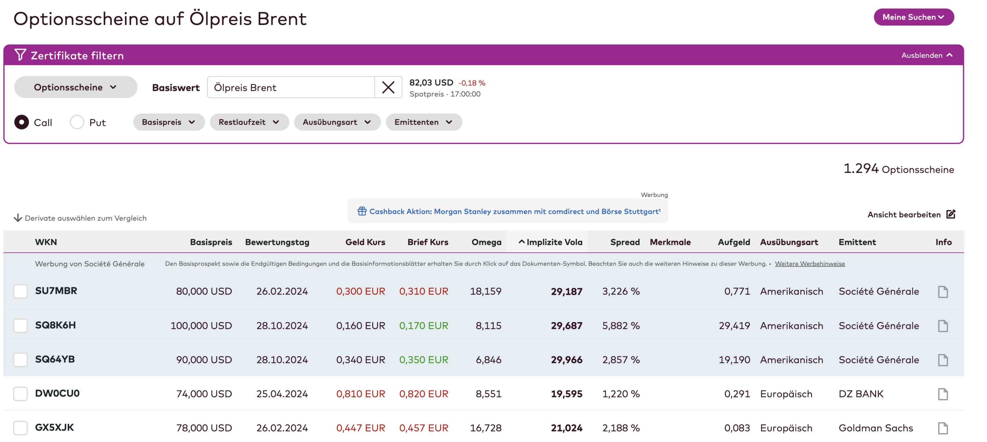Click the edit icon beside Ansicht bearbeiten
987x442 pixels.
coord(950,214)
